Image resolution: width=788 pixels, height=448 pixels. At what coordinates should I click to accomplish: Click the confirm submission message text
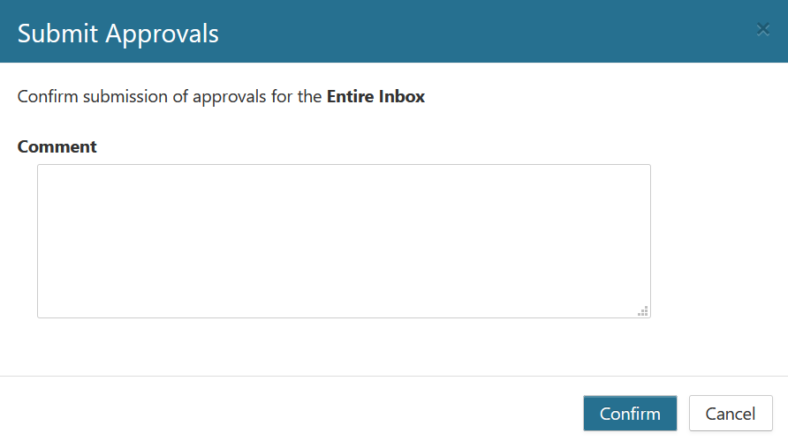click(168, 97)
